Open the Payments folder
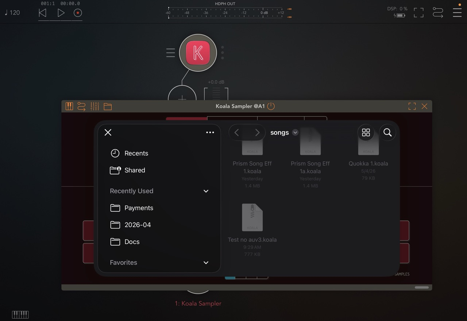 click(x=159, y=208)
